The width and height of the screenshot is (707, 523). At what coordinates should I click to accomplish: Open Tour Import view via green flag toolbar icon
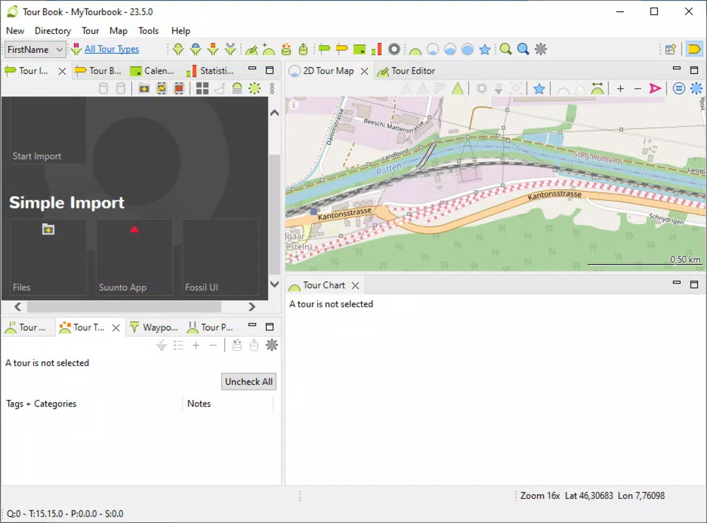click(324, 49)
